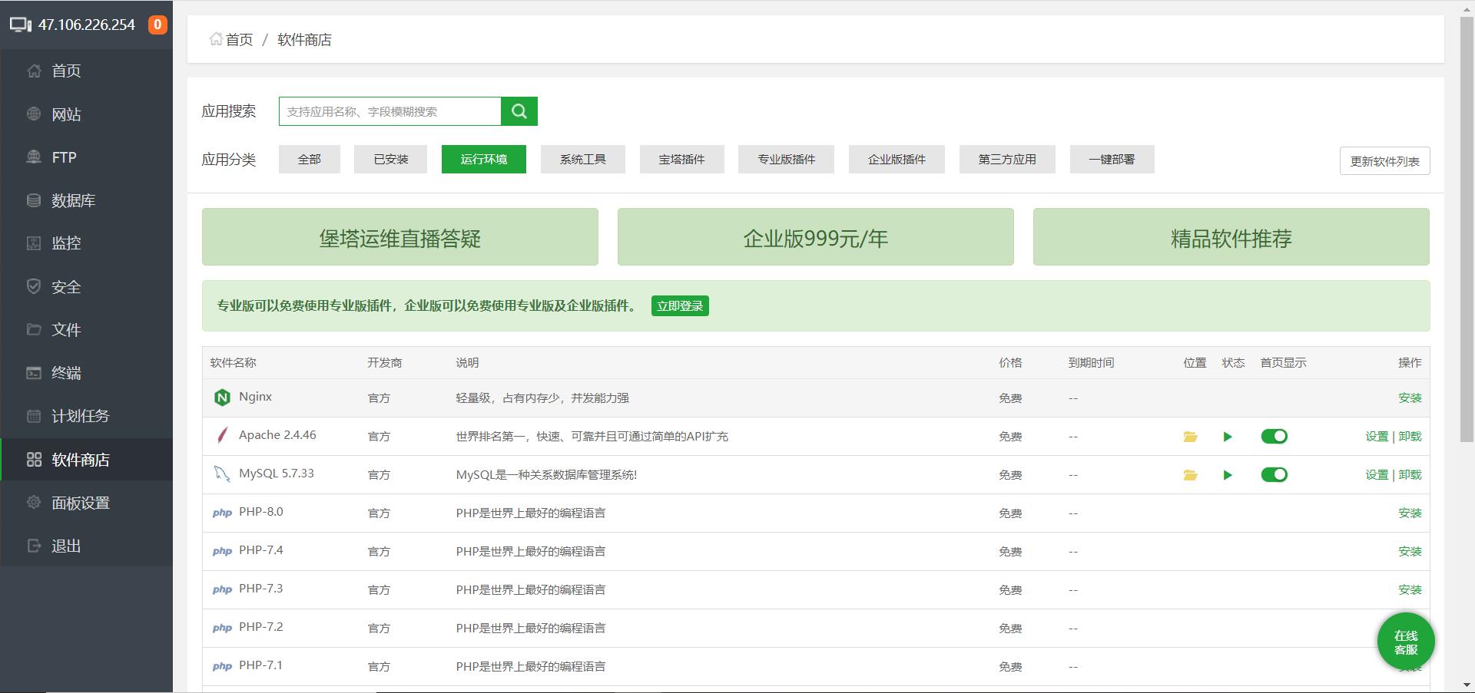Select the 一键部署 category tab
Image resolution: width=1475 pixels, height=693 pixels.
click(1112, 159)
